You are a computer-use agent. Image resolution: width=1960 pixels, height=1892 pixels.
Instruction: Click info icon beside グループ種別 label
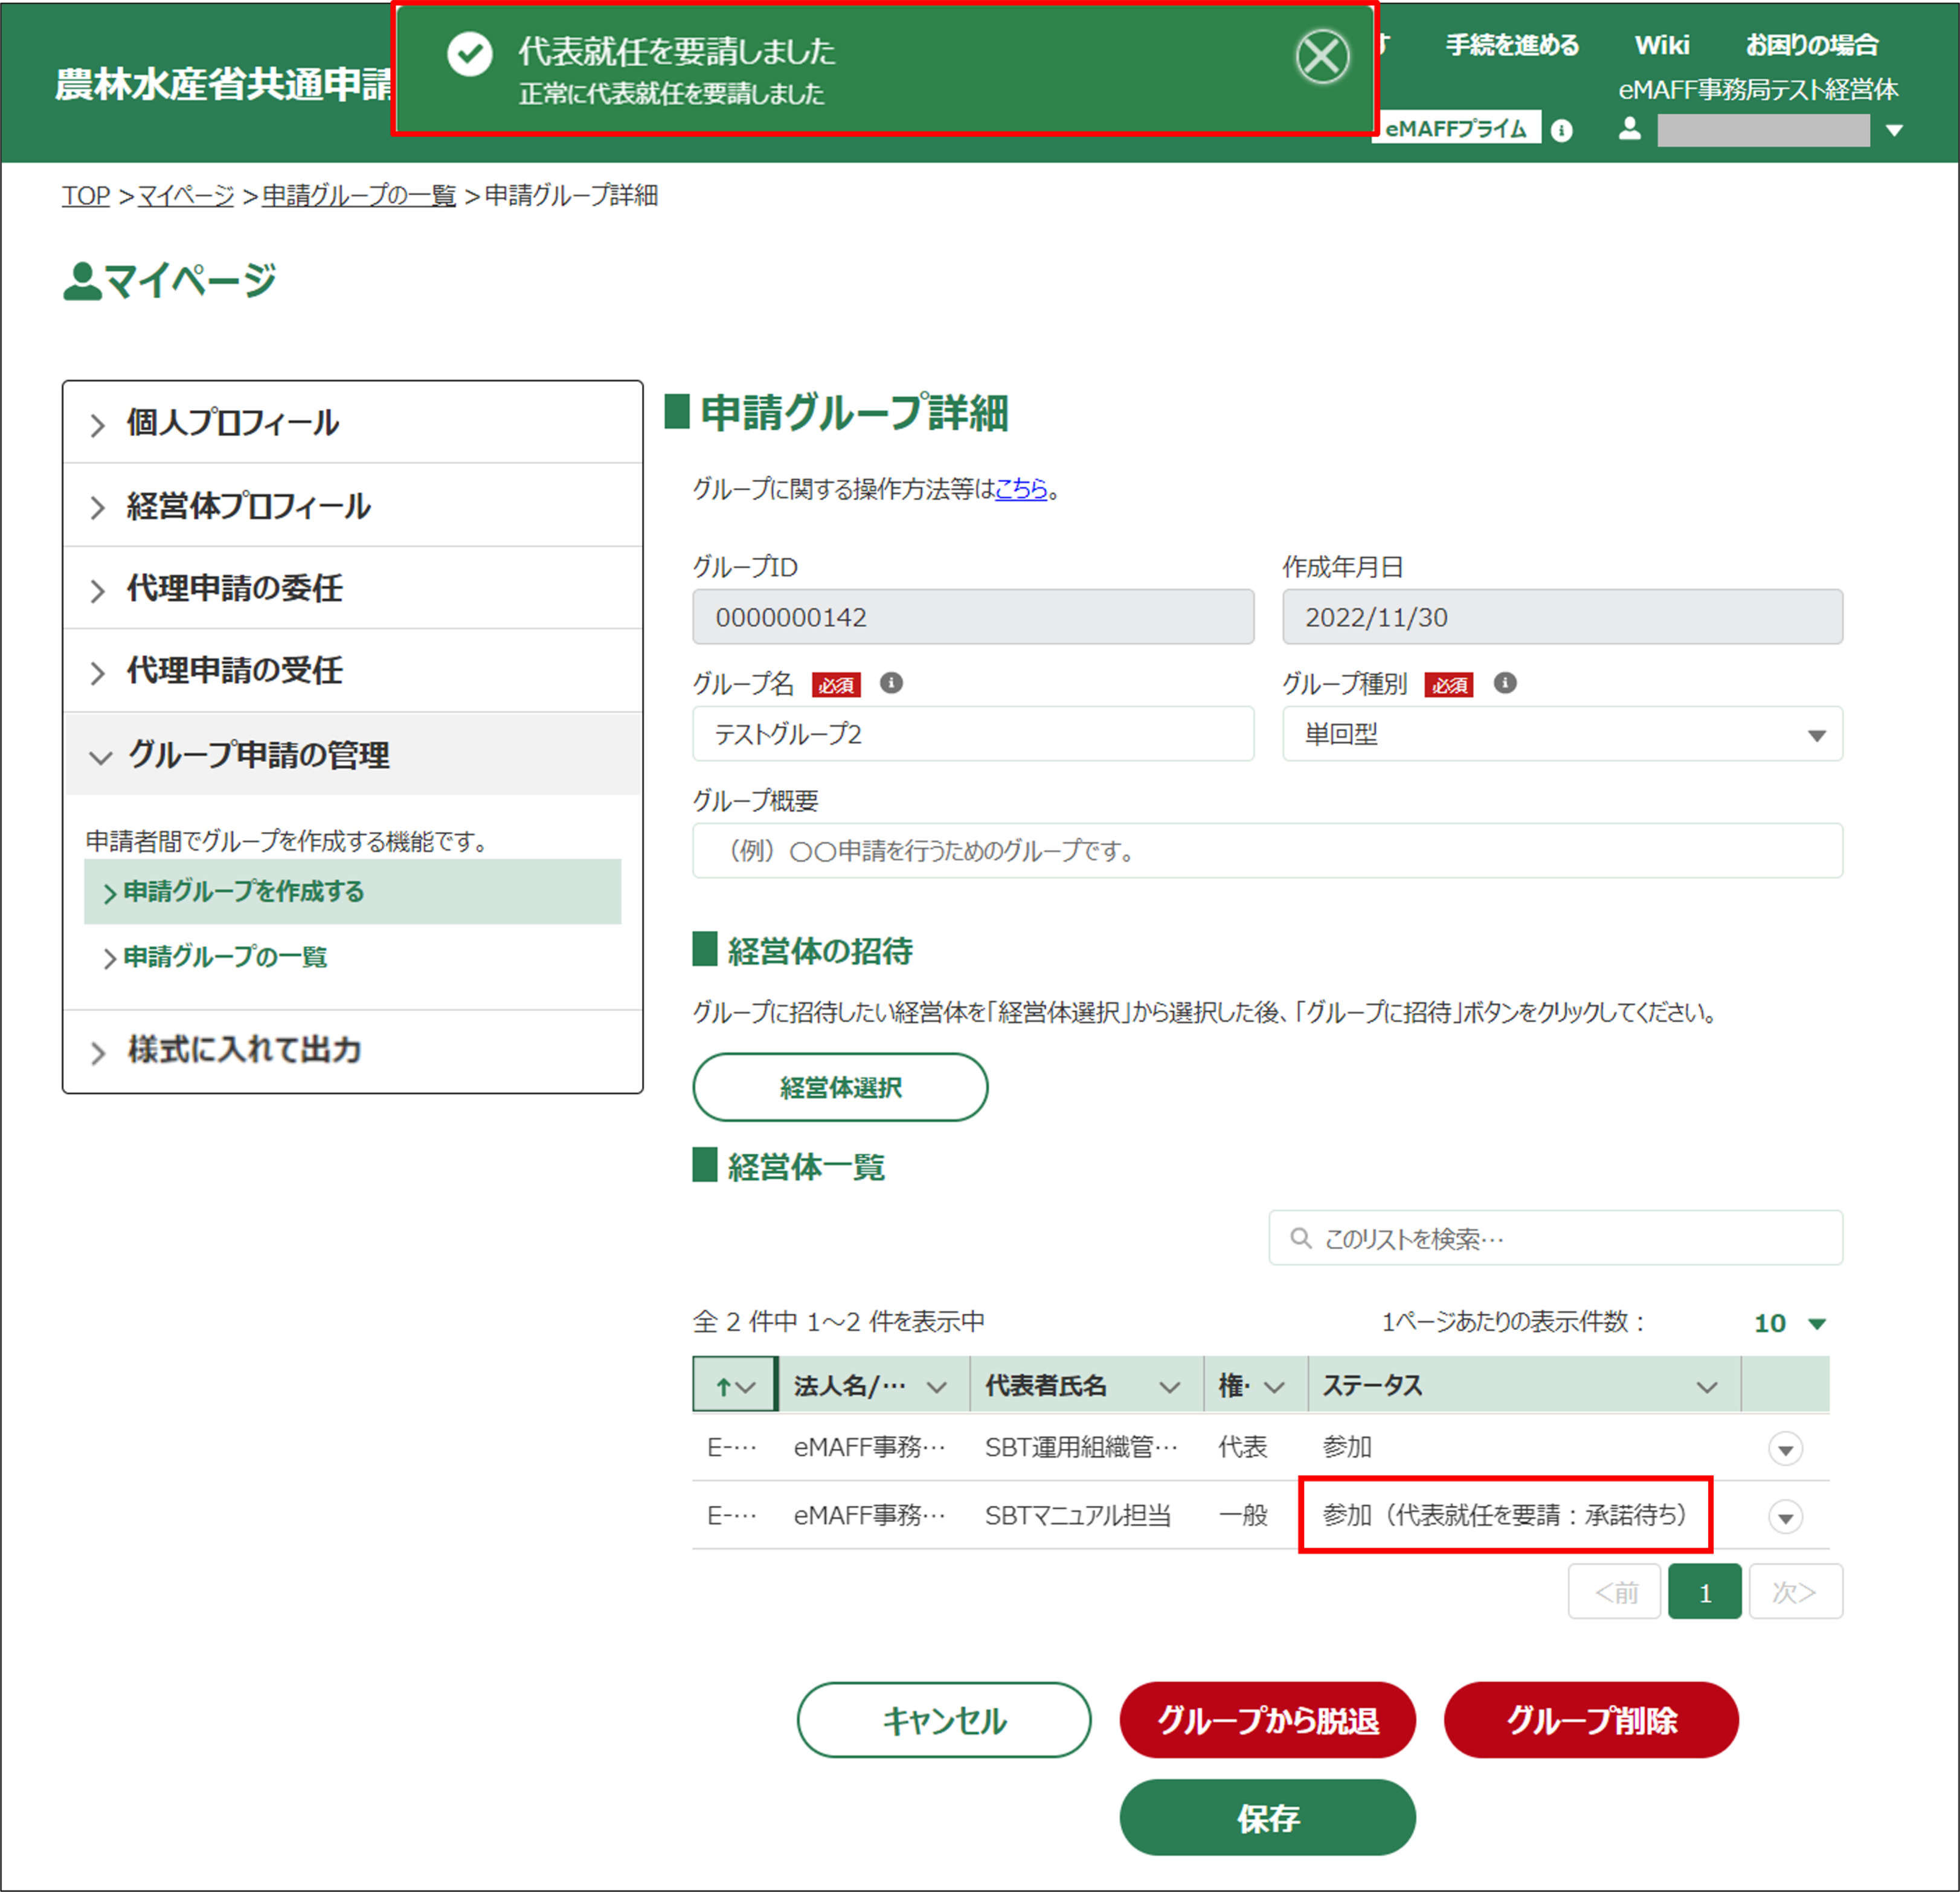1504,683
